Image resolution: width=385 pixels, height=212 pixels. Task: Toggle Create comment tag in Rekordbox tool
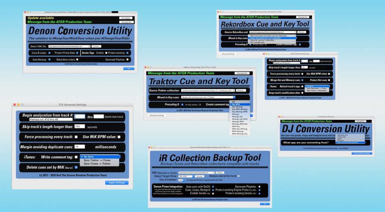coord(300,44)
